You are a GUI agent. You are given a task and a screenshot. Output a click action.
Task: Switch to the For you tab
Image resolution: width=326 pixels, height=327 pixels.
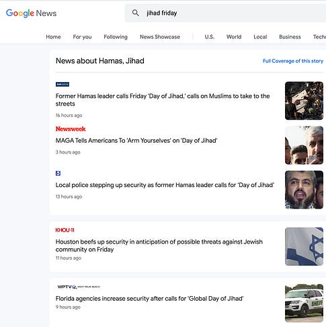82,37
